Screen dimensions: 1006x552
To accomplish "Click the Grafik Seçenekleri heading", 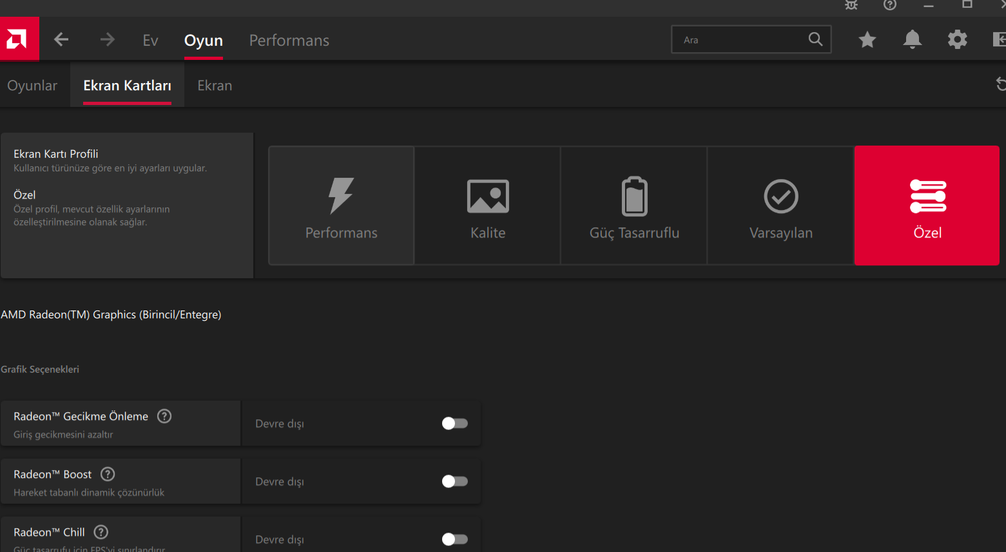I will [40, 369].
